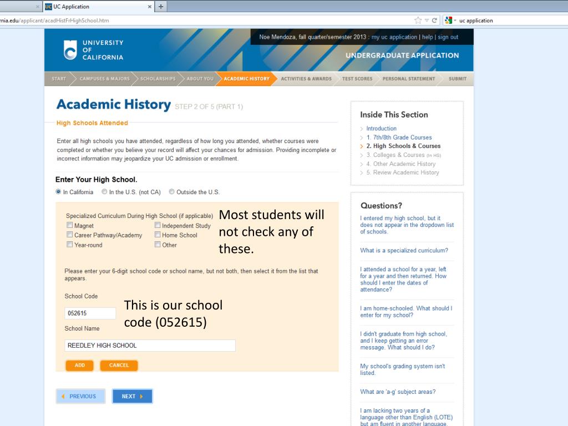The height and width of the screenshot is (426, 568).
Task: Open Campuses & Majors step
Action: 104,79
